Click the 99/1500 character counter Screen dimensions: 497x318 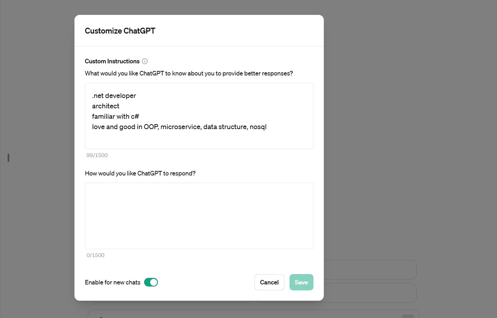pos(97,155)
